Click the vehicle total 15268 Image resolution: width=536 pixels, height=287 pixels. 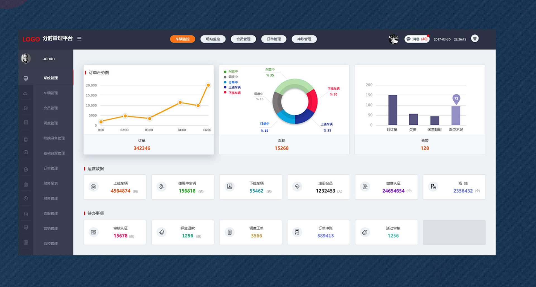click(x=281, y=148)
